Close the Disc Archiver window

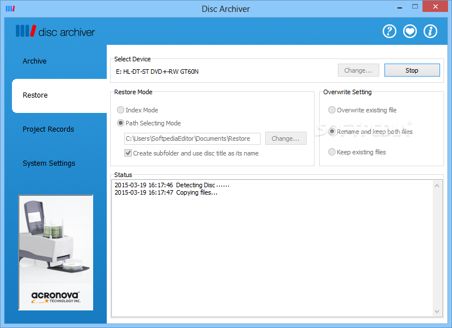pos(436,6)
